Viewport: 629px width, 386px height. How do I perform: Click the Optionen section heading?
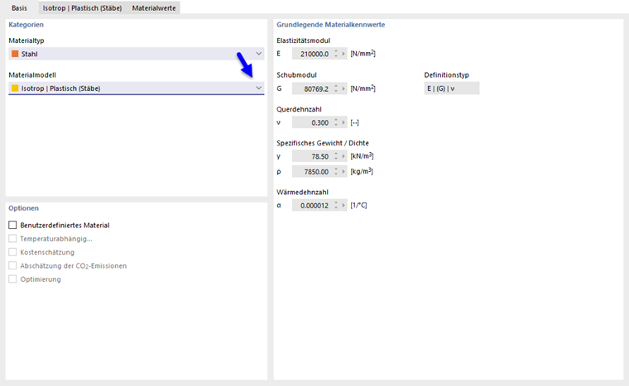pyautogui.click(x=24, y=208)
